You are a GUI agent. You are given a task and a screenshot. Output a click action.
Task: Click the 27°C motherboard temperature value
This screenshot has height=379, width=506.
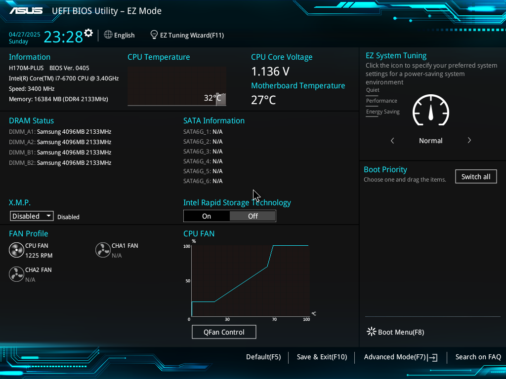click(263, 100)
